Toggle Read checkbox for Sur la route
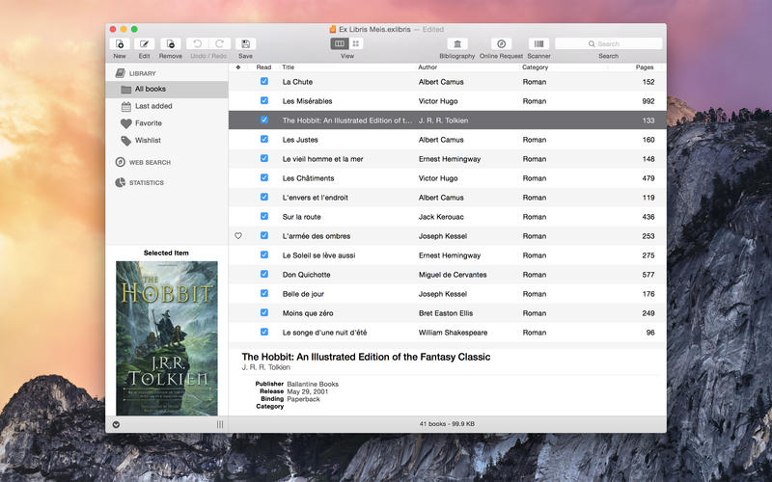The image size is (772, 482). tap(264, 217)
